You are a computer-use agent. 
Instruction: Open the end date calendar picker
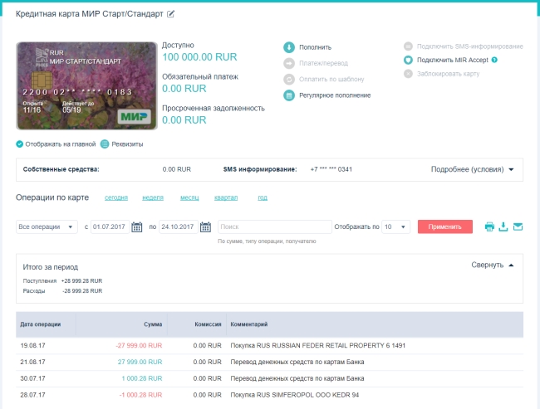click(x=205, y=227)
